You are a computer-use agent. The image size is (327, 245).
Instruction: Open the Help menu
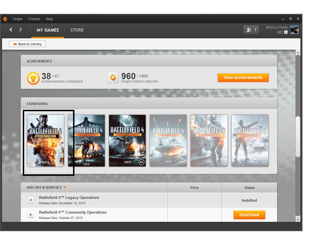(49, 19)
